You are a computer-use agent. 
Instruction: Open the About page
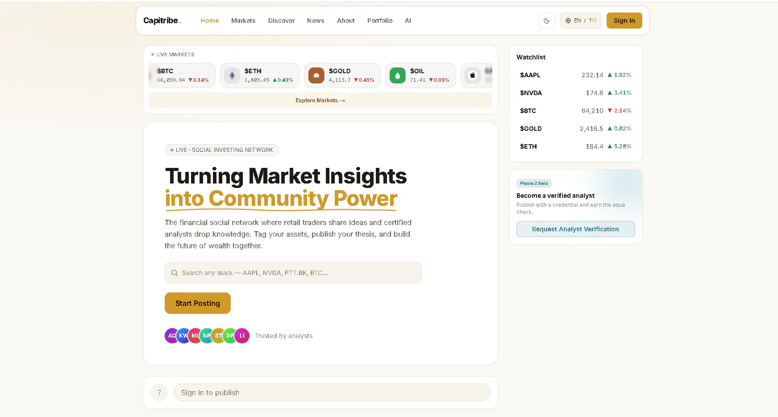point(345,21)
